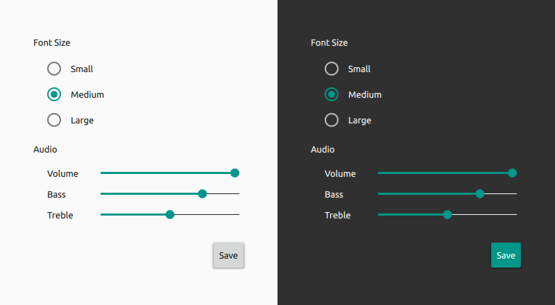Click the Small label in dark panel
This screenshot has height=305, width=555.
tap(359, 69)
